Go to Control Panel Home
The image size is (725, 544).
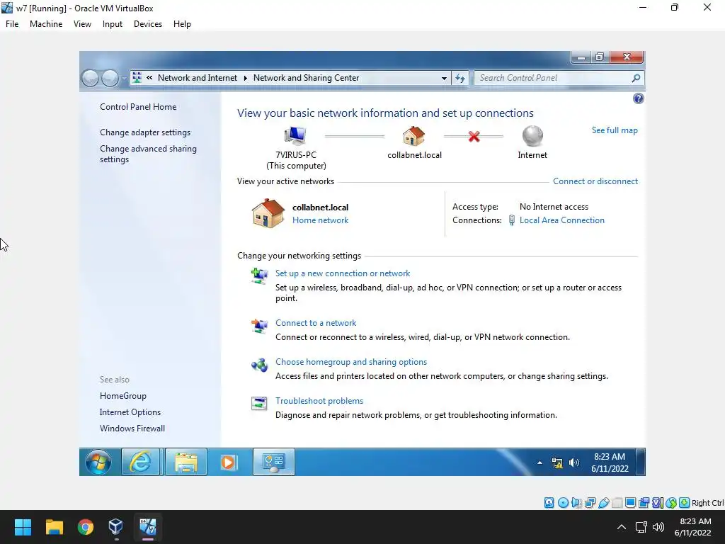pyautogui.click(x=138, y=107)
